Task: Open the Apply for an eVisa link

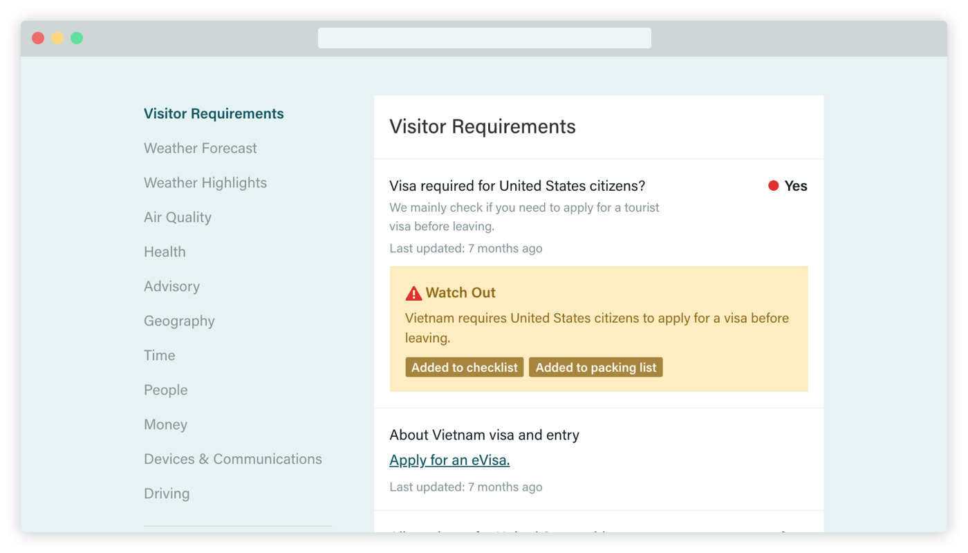Action: [449, 460]
